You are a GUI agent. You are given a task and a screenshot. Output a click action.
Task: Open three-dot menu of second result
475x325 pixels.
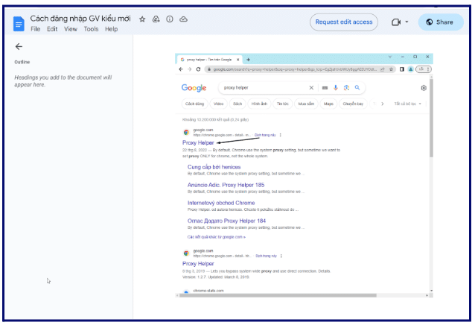[281, 256]
